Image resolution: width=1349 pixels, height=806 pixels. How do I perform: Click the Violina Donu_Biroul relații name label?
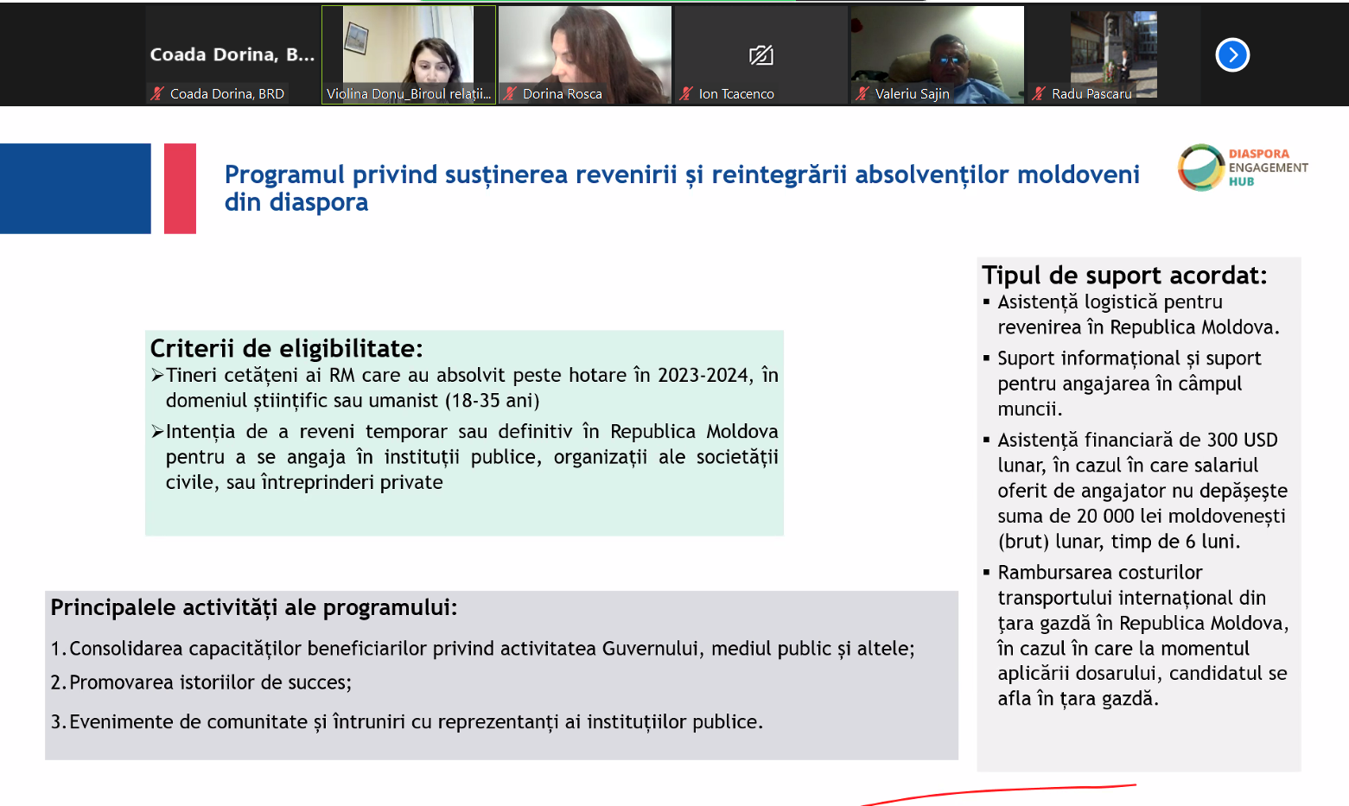click(x=408, y=93)
